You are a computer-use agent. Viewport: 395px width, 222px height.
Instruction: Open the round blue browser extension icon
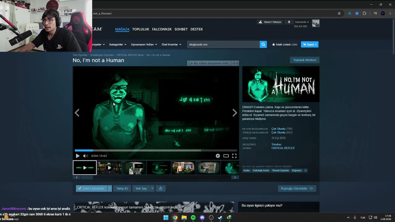coord(357,13)
